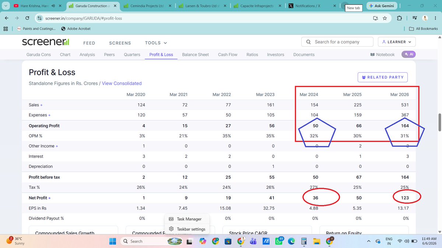Open Paints and Coatings bookmark
The width and height of the screenshot is (442, 248).
coord(36,29)
